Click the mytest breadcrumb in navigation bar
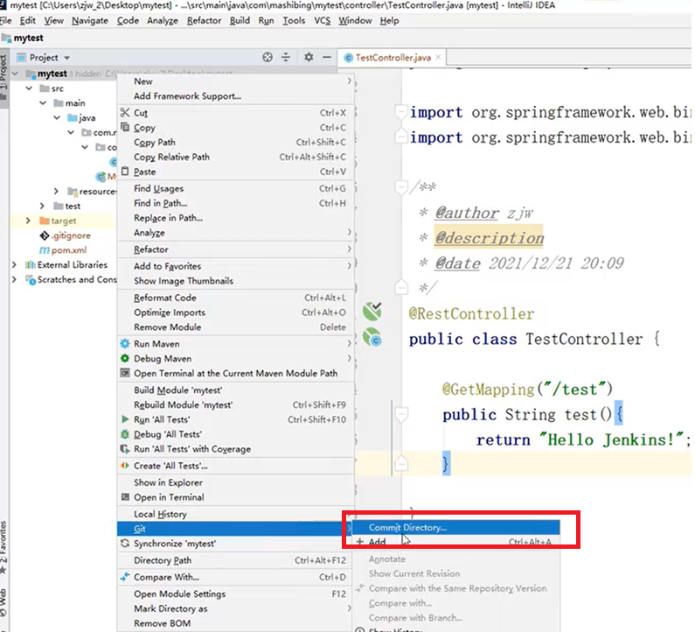The height and width of the screenshot is (632, 695). [x=28, y=39]
